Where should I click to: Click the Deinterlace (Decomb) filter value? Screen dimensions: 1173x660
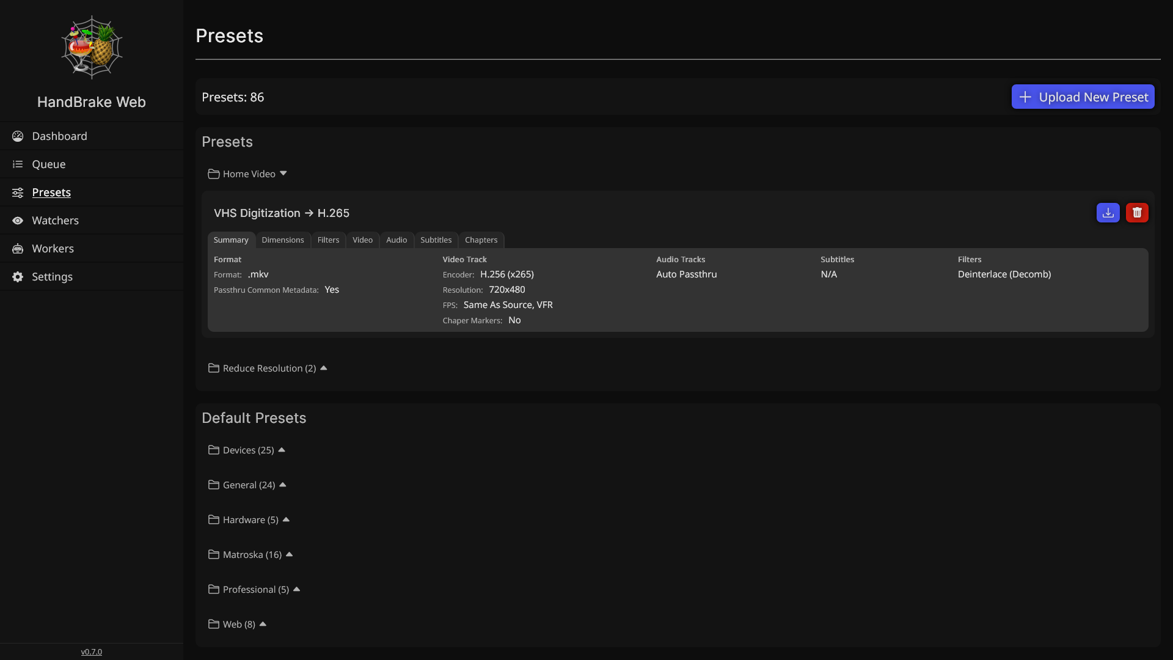click(x=1004, y=274)
